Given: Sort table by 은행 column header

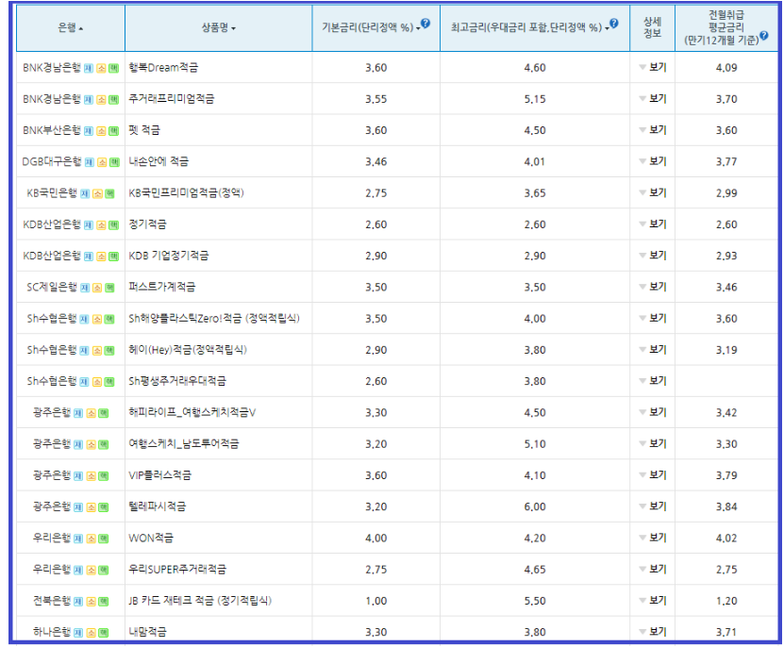Looking at the screenshot, I should 71,28.
